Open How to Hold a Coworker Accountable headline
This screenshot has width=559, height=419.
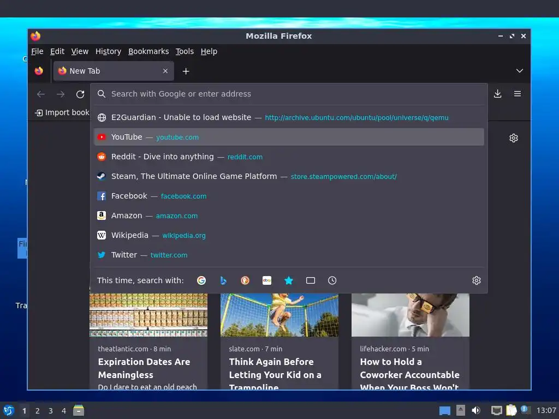tap(410, 373)
